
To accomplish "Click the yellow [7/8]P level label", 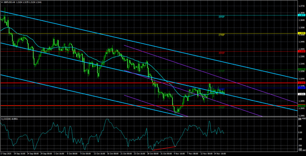I will 221,35.
